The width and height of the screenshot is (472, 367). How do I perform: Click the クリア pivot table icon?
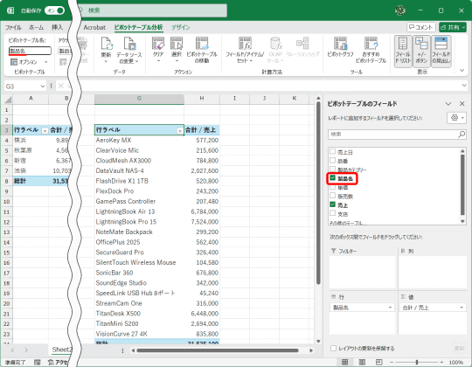point(158,44)
